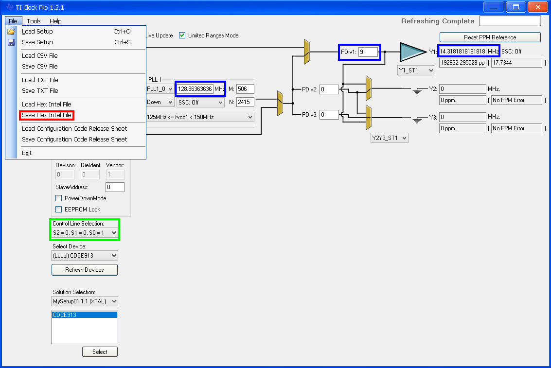Click the Y1 frequency field
551x368 pixels.
[462, 51]
